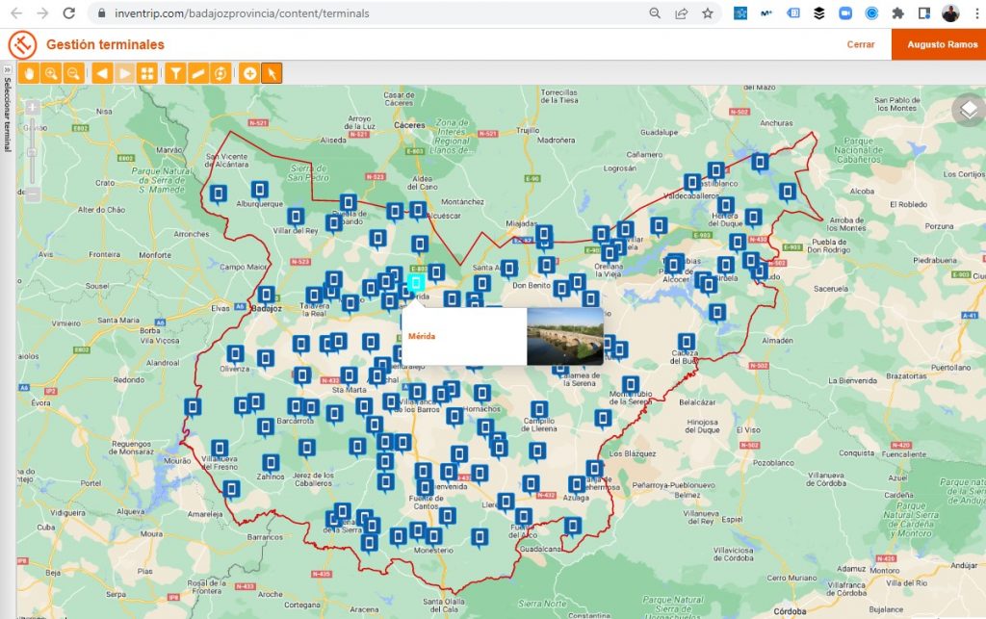The image size is (986, 619).
Task: Open the Zoom extension camera icon
Action: tap(845, 13)
